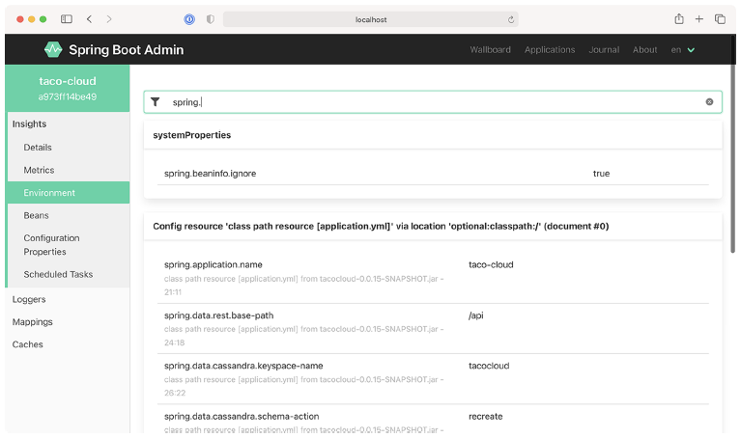Toggle the Safari sidebar icon
Viewport: 741px width, 438px height.
tap(67, 19)
